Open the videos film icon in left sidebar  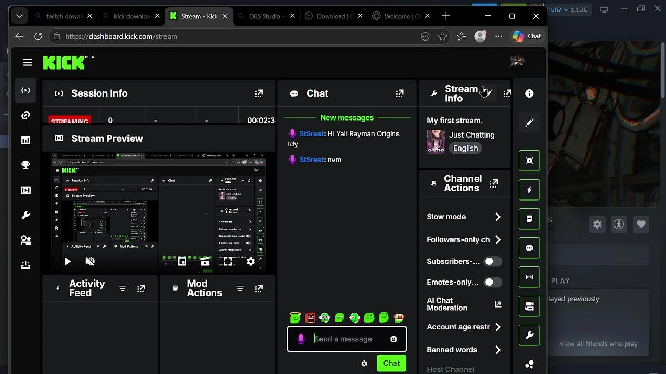(25, 190)
